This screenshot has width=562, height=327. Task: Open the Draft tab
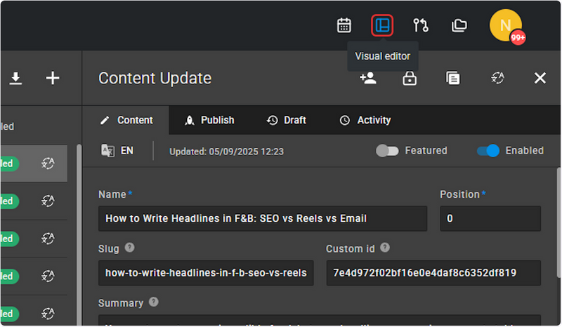pos(287,120)
